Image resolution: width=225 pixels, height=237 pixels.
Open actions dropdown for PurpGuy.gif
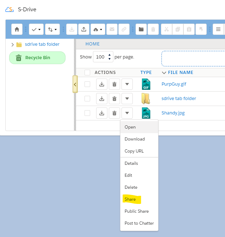pos(127,84)
